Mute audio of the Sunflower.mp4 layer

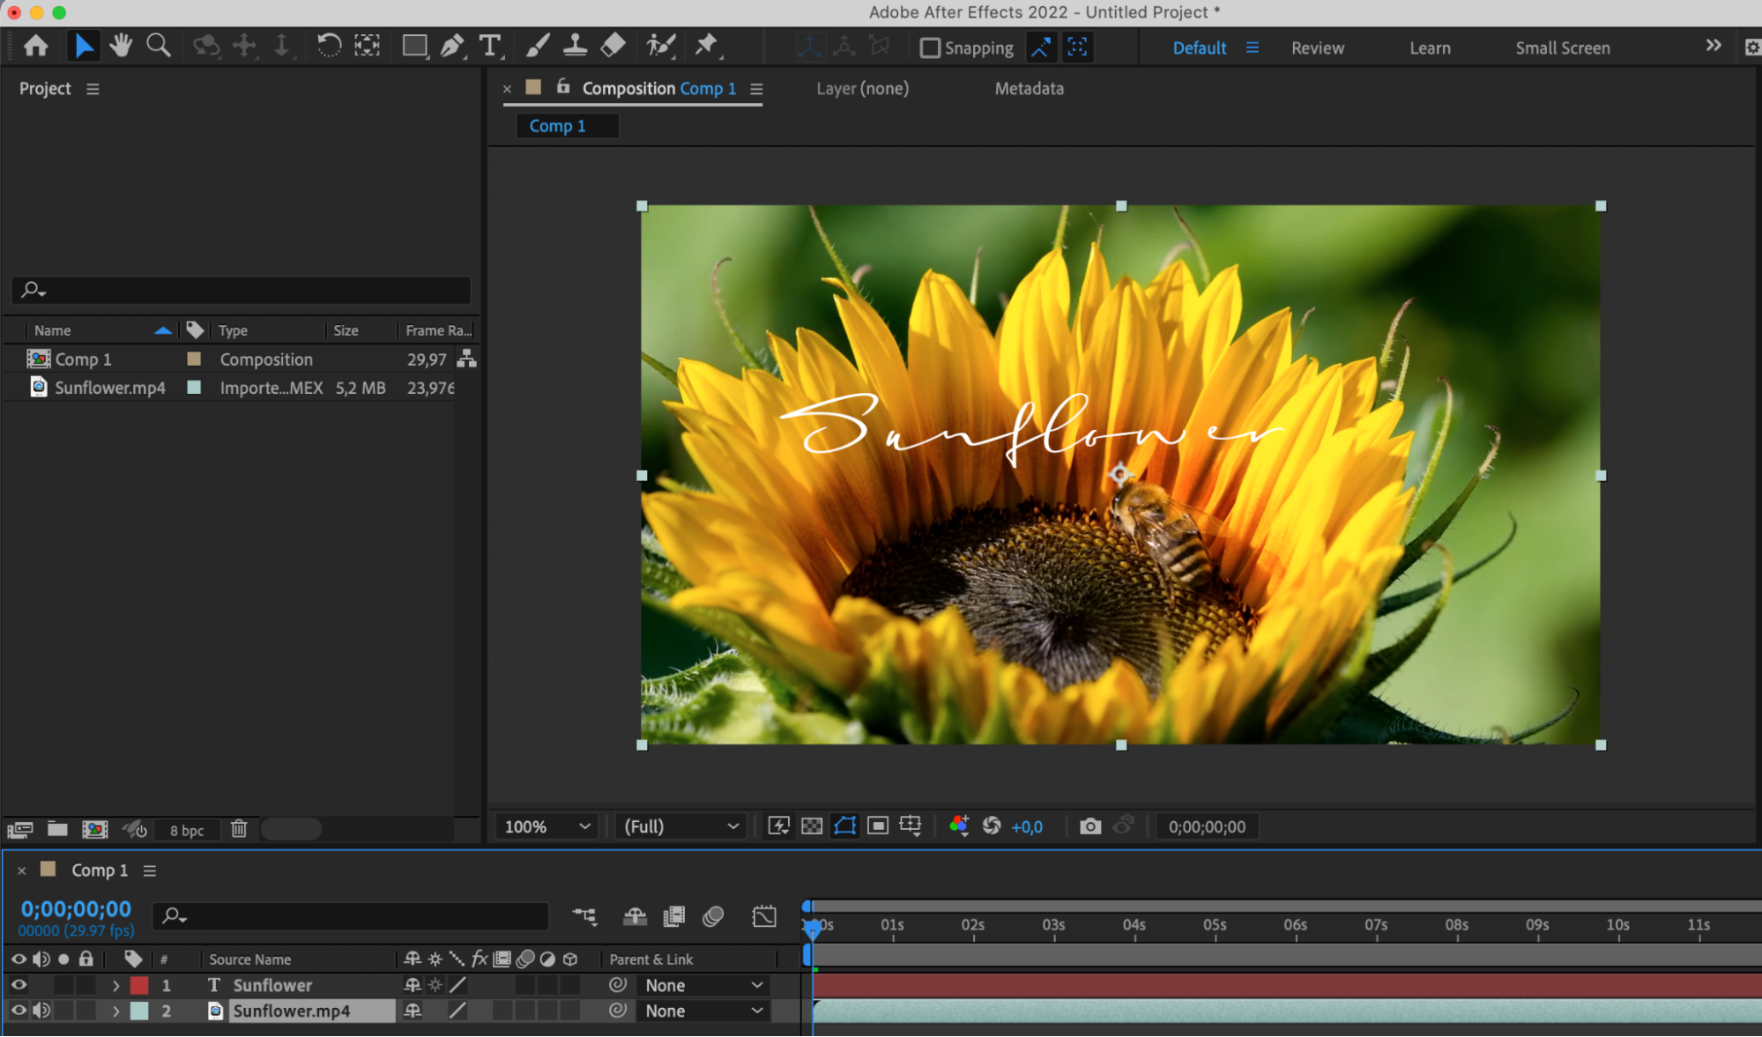pyautogui.click(x=41, y=1011)
